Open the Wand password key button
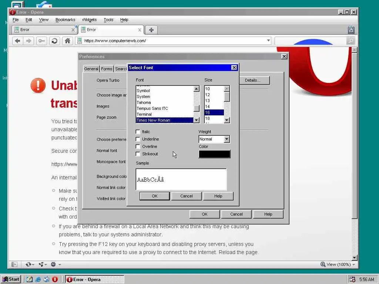379x284 pixels. pyautogui.click(x=41, y=41)
